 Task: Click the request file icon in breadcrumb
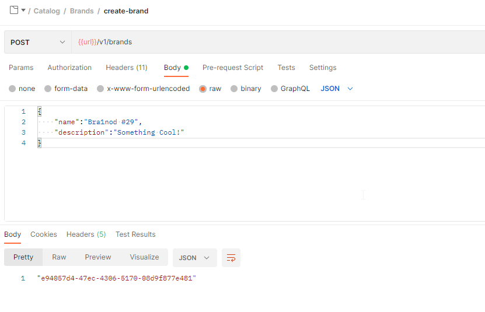(14, 10)
